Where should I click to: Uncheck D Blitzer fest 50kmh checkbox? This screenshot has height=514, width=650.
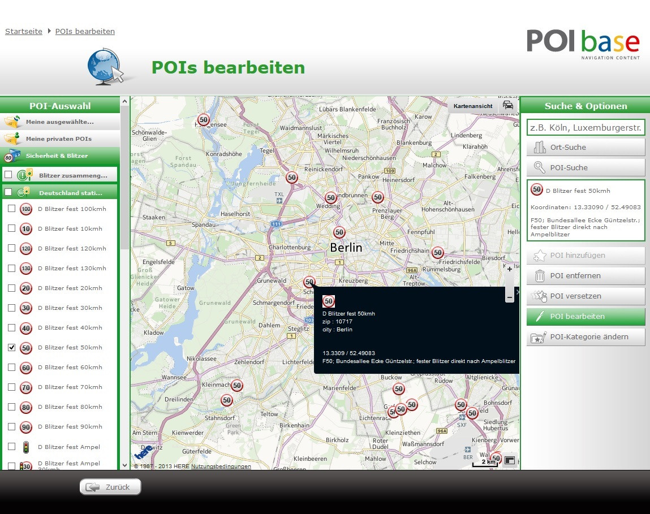coord(11,347)
